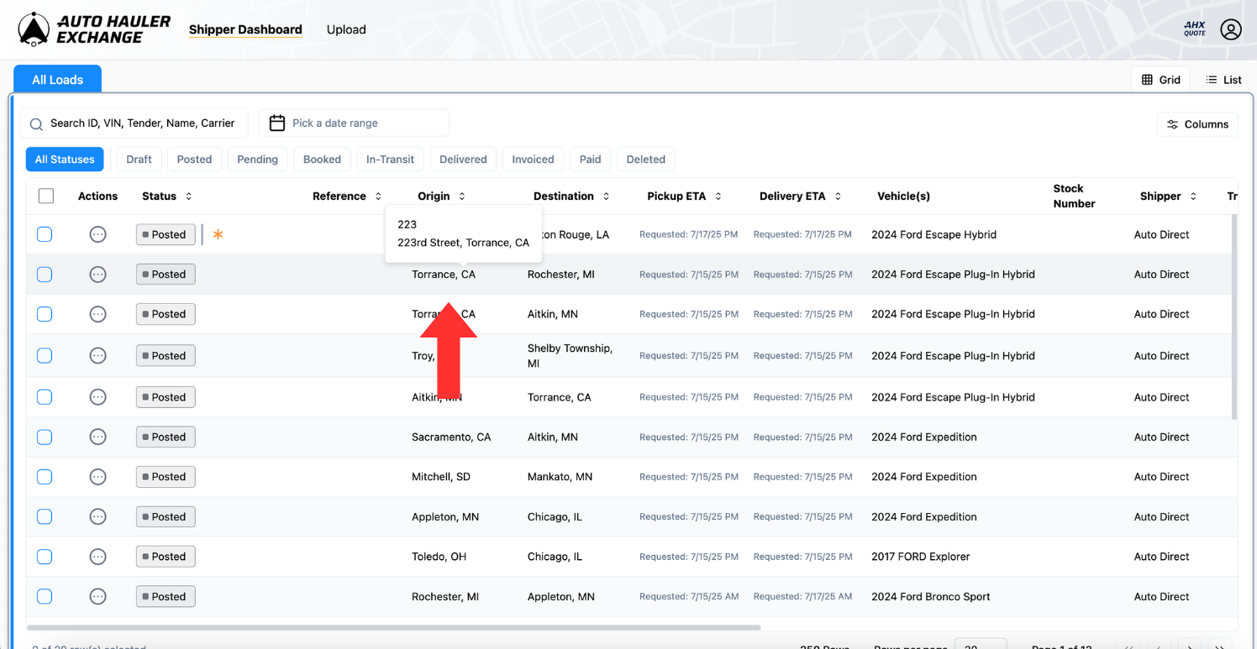Filter loads by Posted status
Screen dimensions: 1257x649
tap(194, 160)
